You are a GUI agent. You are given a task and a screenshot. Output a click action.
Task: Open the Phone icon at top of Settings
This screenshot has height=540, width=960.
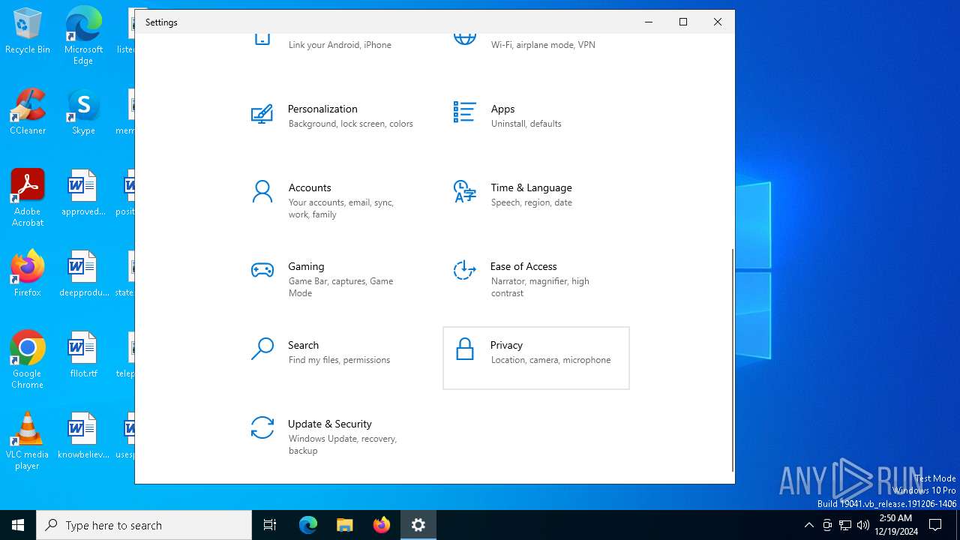click(262, 39)
